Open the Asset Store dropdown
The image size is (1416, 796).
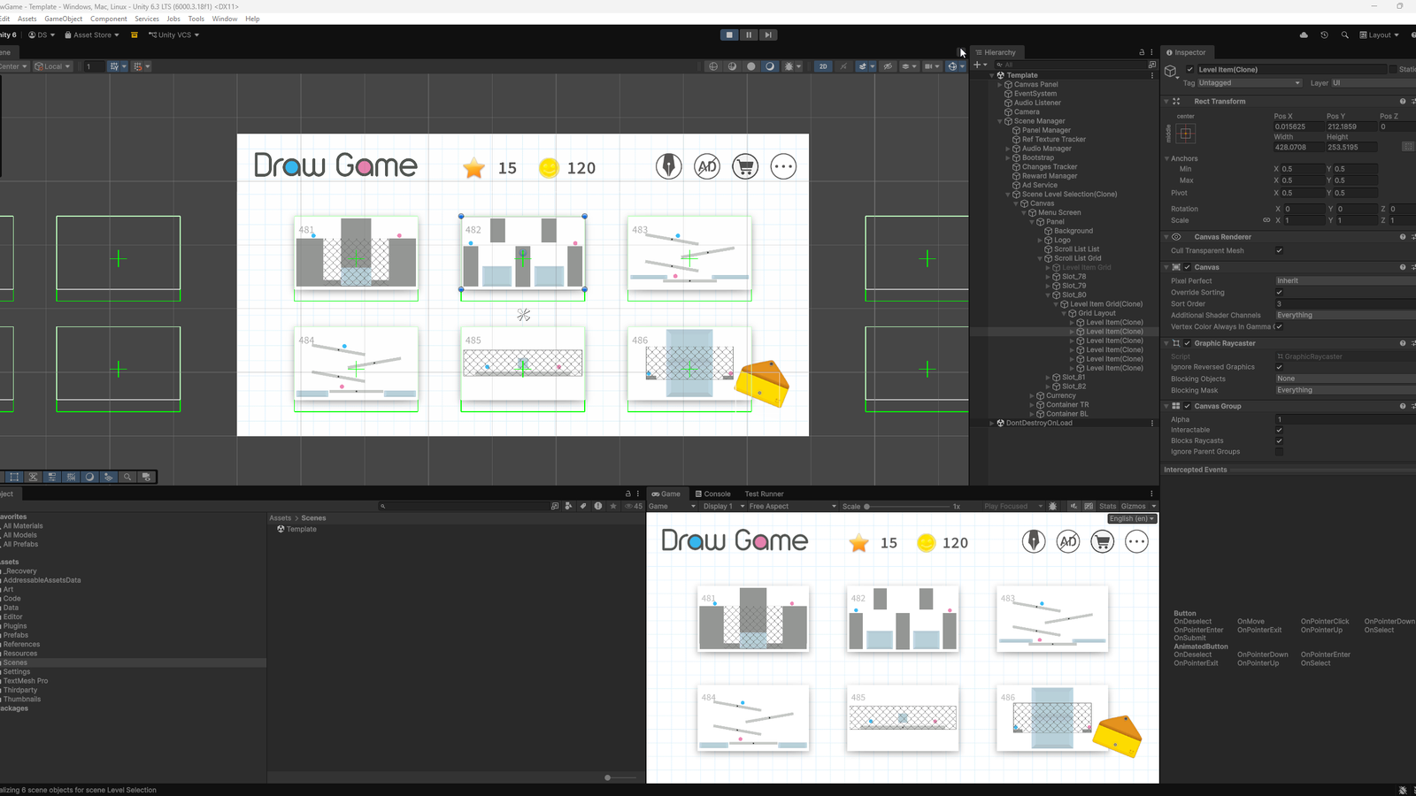(92, 34)
